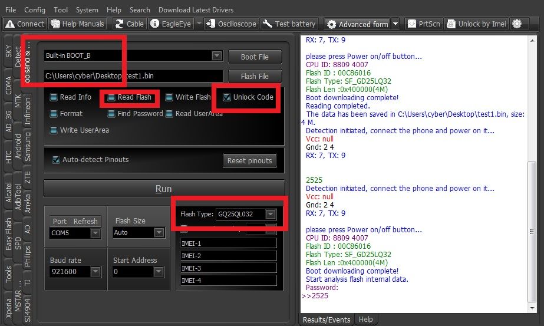Open the Config menu
Viewport: 544px width, 326px height.
click(35, 10)
